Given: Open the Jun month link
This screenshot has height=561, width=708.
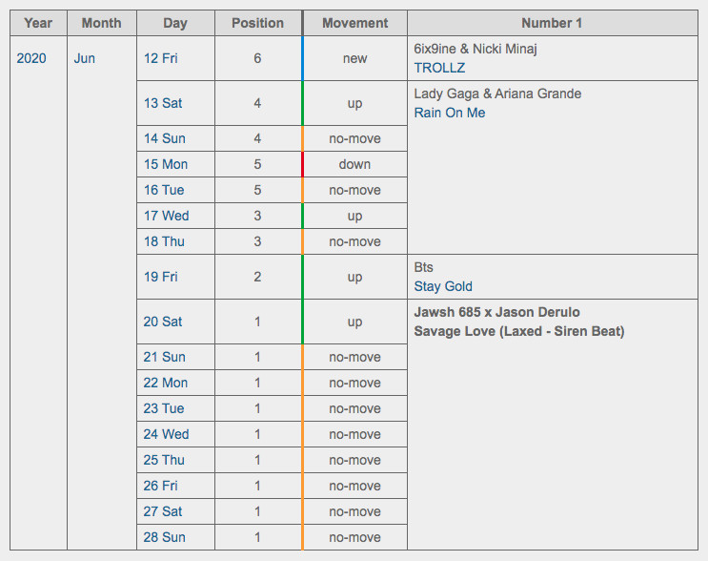Looking at the screenshot, I should [x=85, y=58].
